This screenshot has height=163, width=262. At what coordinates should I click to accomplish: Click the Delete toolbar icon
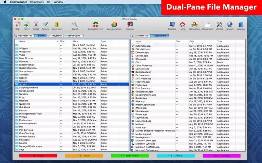[x=36, y=26]
